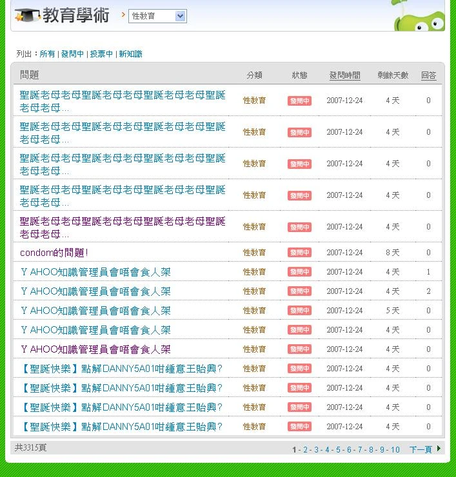Open the 性教育 category dropdown

(x=157, y=16)
